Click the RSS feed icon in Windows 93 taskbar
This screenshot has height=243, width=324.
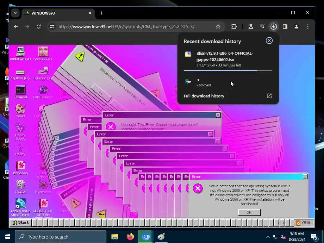click(x=298, y=223)
